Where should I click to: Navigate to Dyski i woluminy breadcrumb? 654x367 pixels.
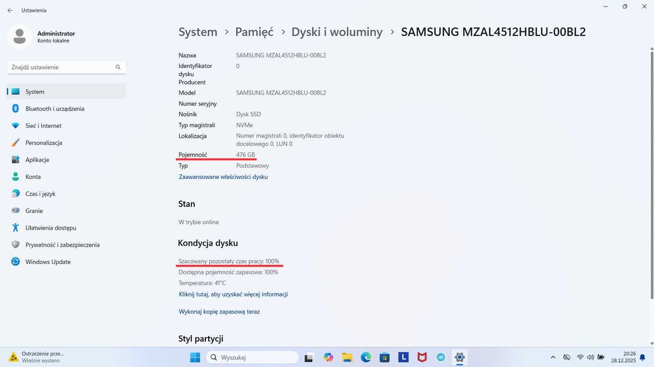[x=337, y=32]
